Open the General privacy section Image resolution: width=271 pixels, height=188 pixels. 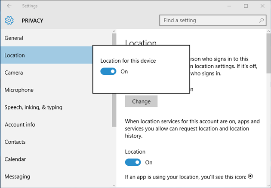click(14, 38)
